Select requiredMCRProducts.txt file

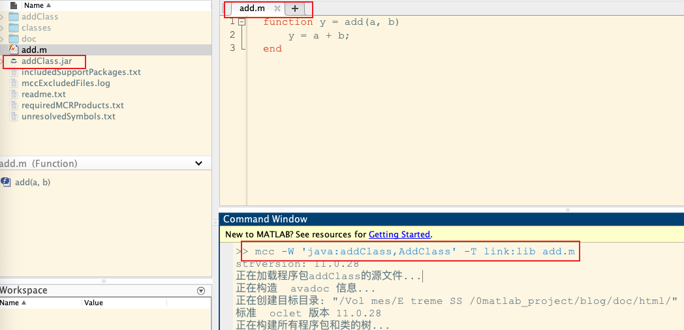(72, 106)
